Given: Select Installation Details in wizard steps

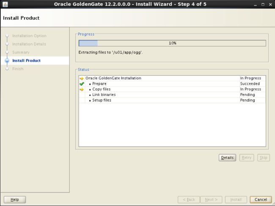Looking at the screenshot, I should [x=29, y=44].
